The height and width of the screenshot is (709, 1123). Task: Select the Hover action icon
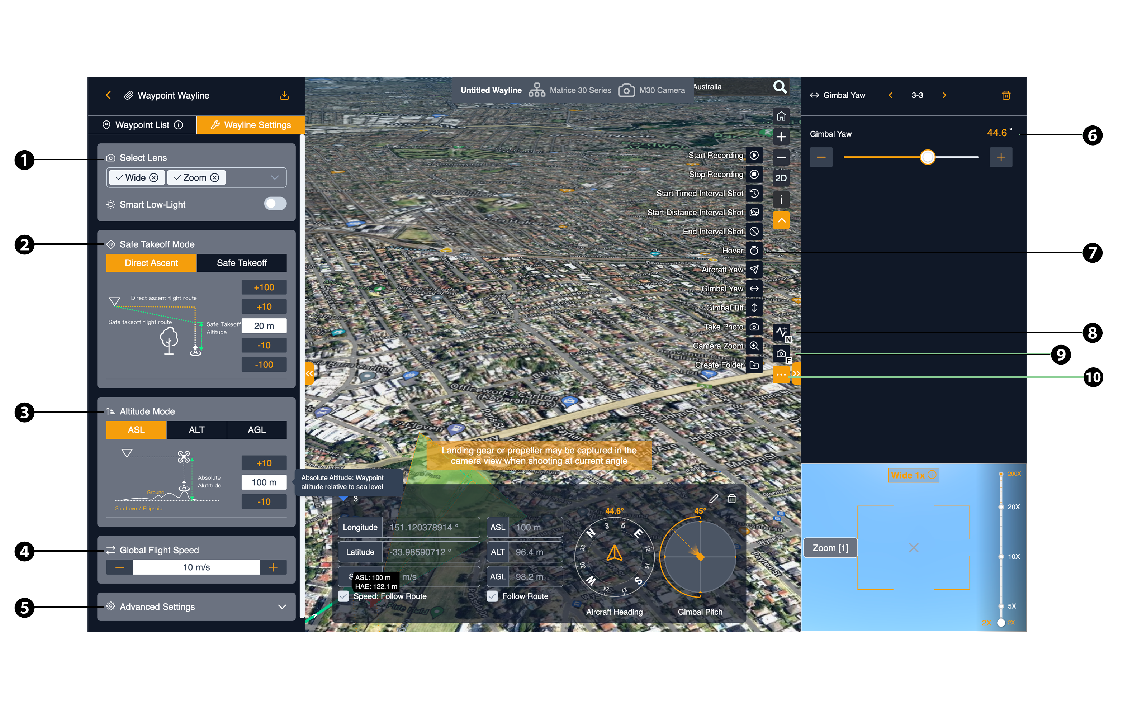click(x=754, y=250)
